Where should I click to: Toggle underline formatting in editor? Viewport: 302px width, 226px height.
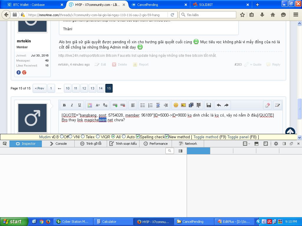tap(80, 105)
